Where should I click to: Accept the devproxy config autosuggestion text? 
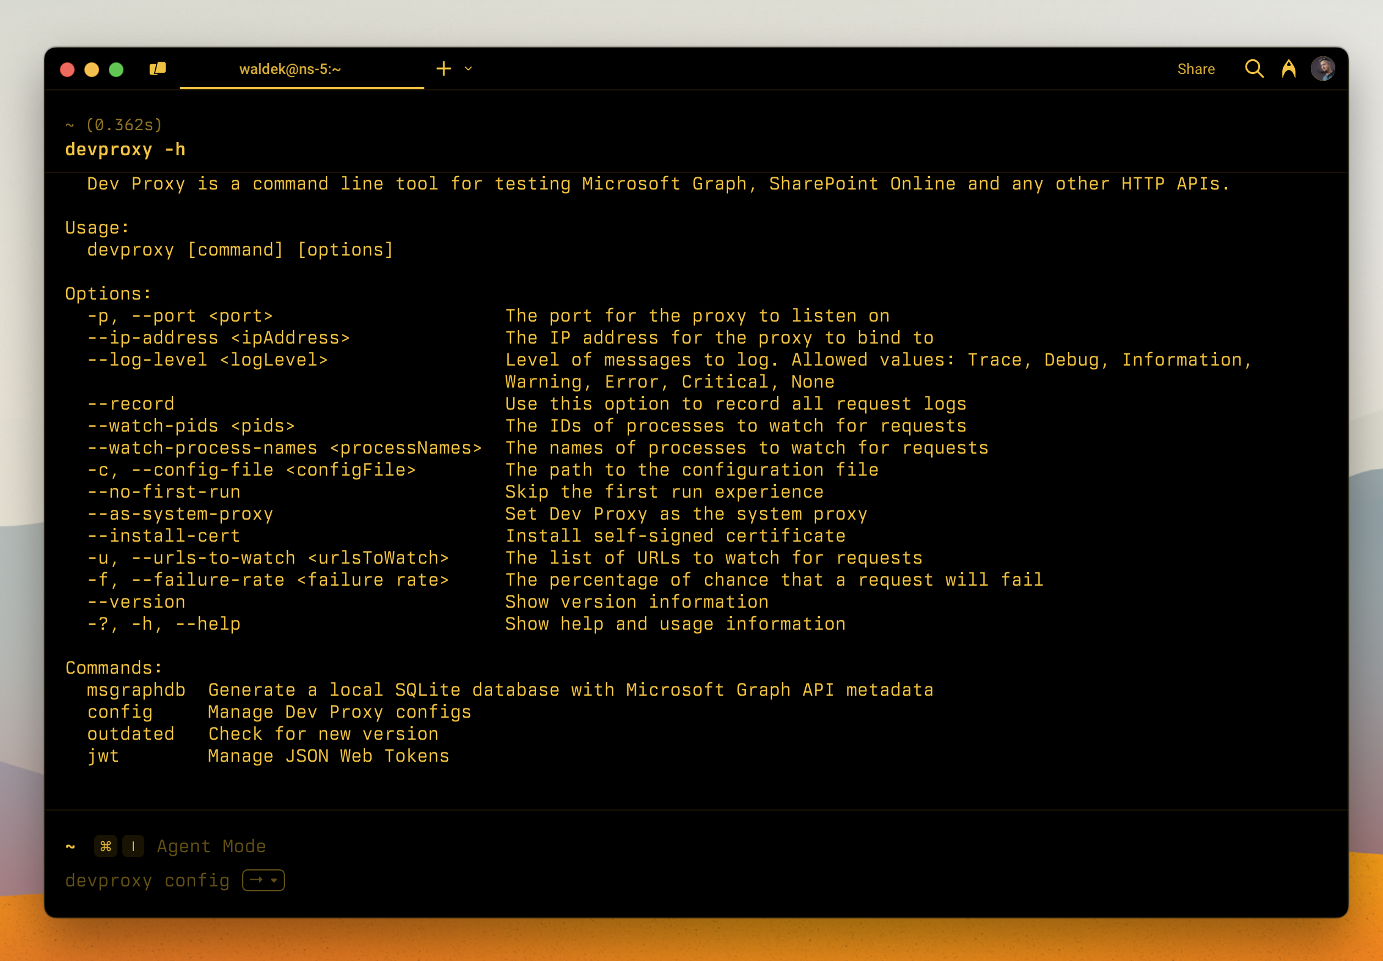(x=147, y=880)
